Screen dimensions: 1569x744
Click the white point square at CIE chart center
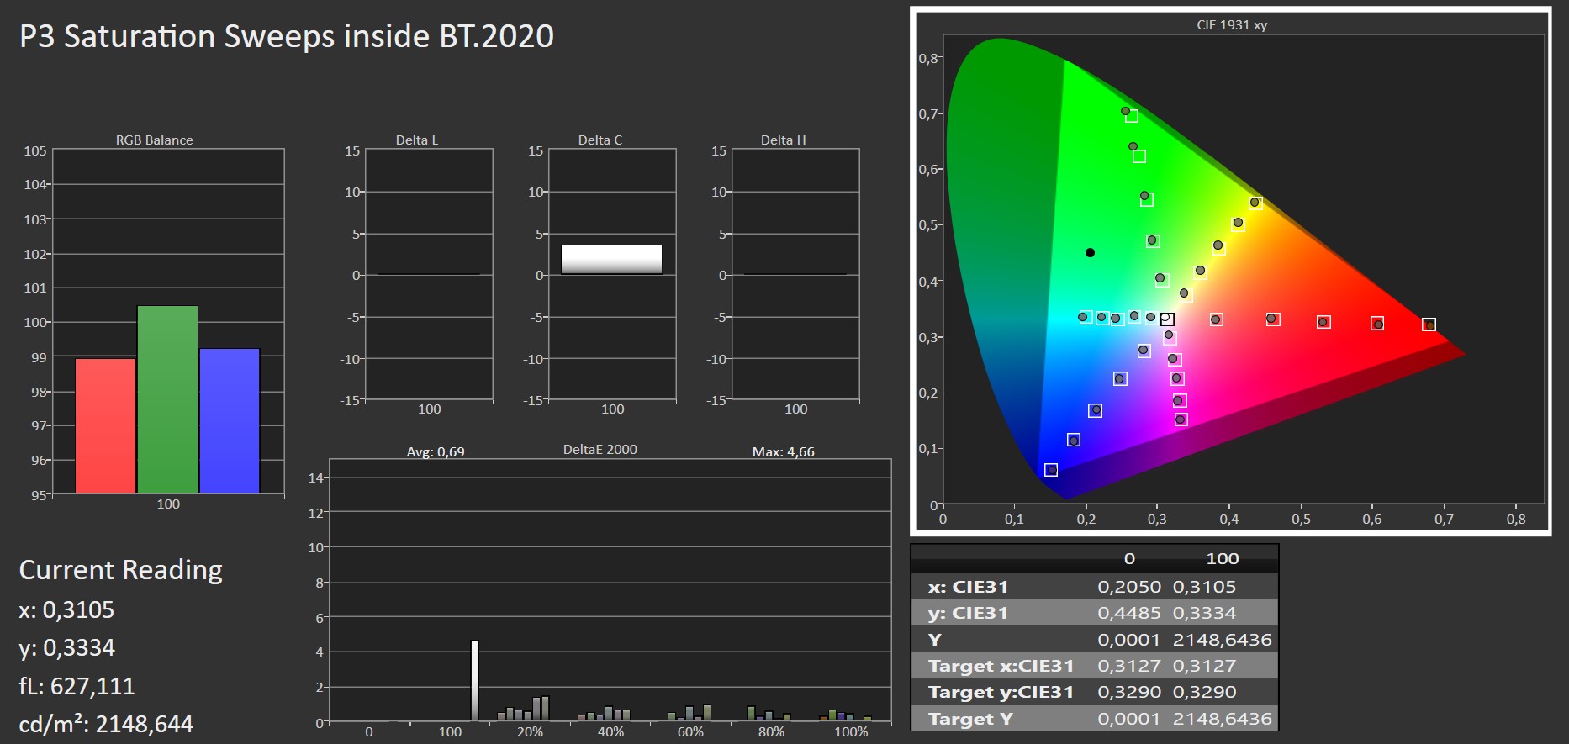point(1167,319)
